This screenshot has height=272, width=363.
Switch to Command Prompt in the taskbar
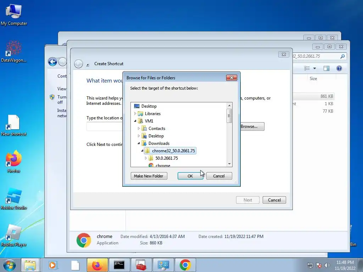[119, 265]
